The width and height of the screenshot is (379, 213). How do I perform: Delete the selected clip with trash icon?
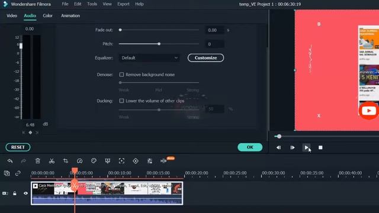37,161
